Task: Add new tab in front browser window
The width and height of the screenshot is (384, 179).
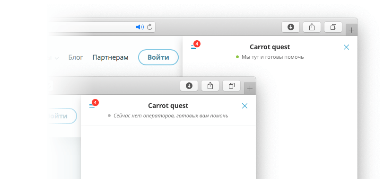Action: click(250, 89)
